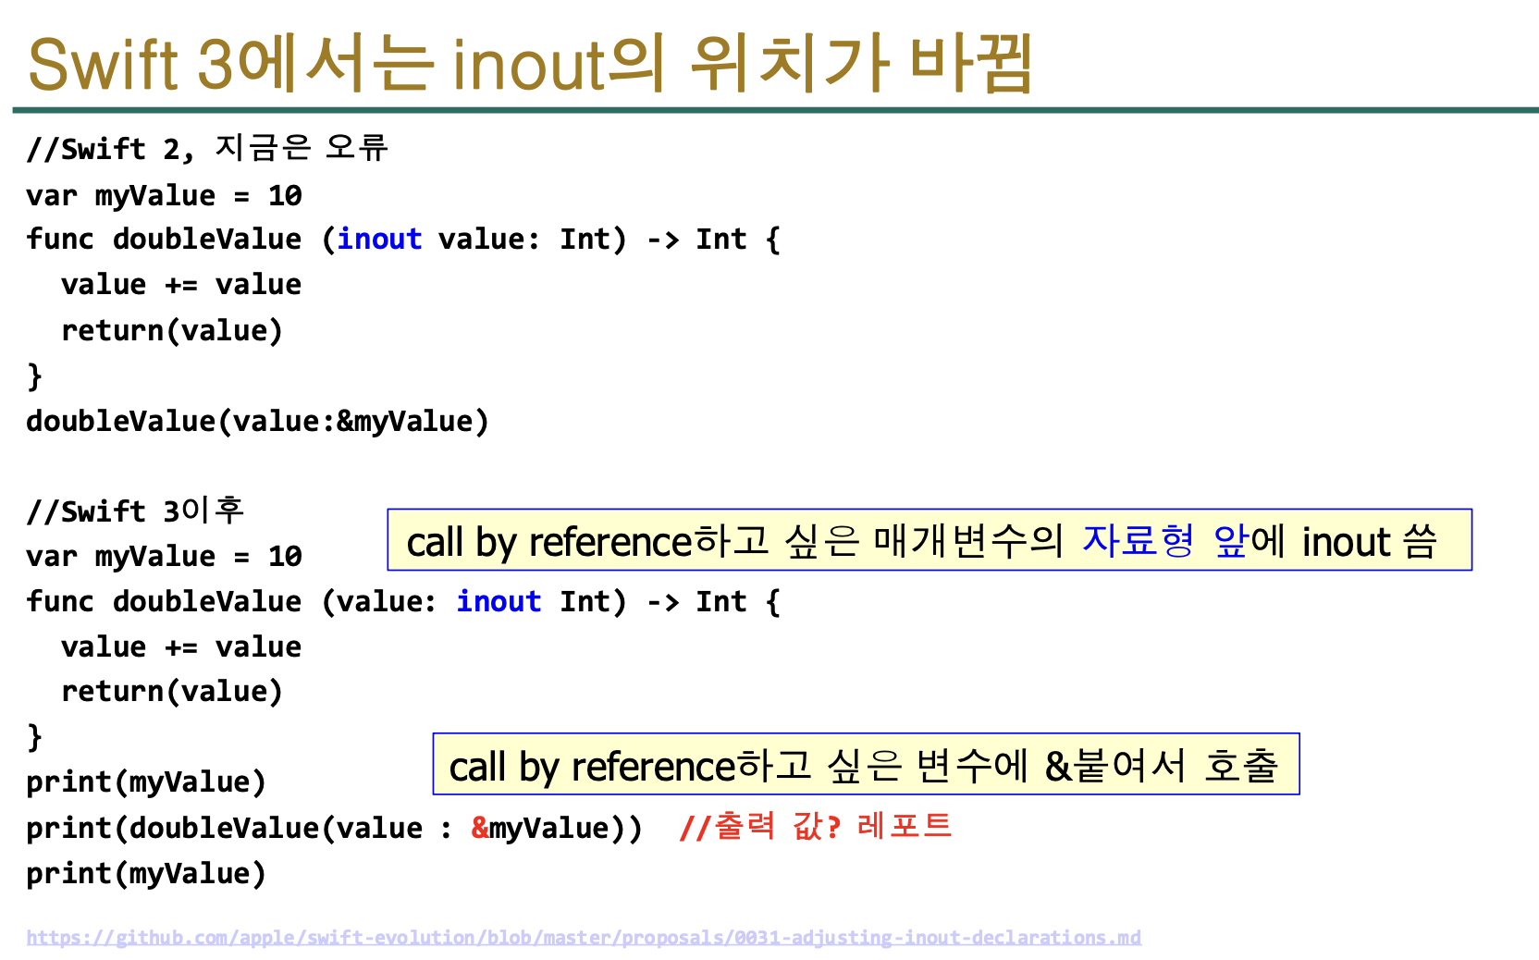Screen dimensions: 1539x960
Task: Click the red & before myValue in print
Action: 479,828
